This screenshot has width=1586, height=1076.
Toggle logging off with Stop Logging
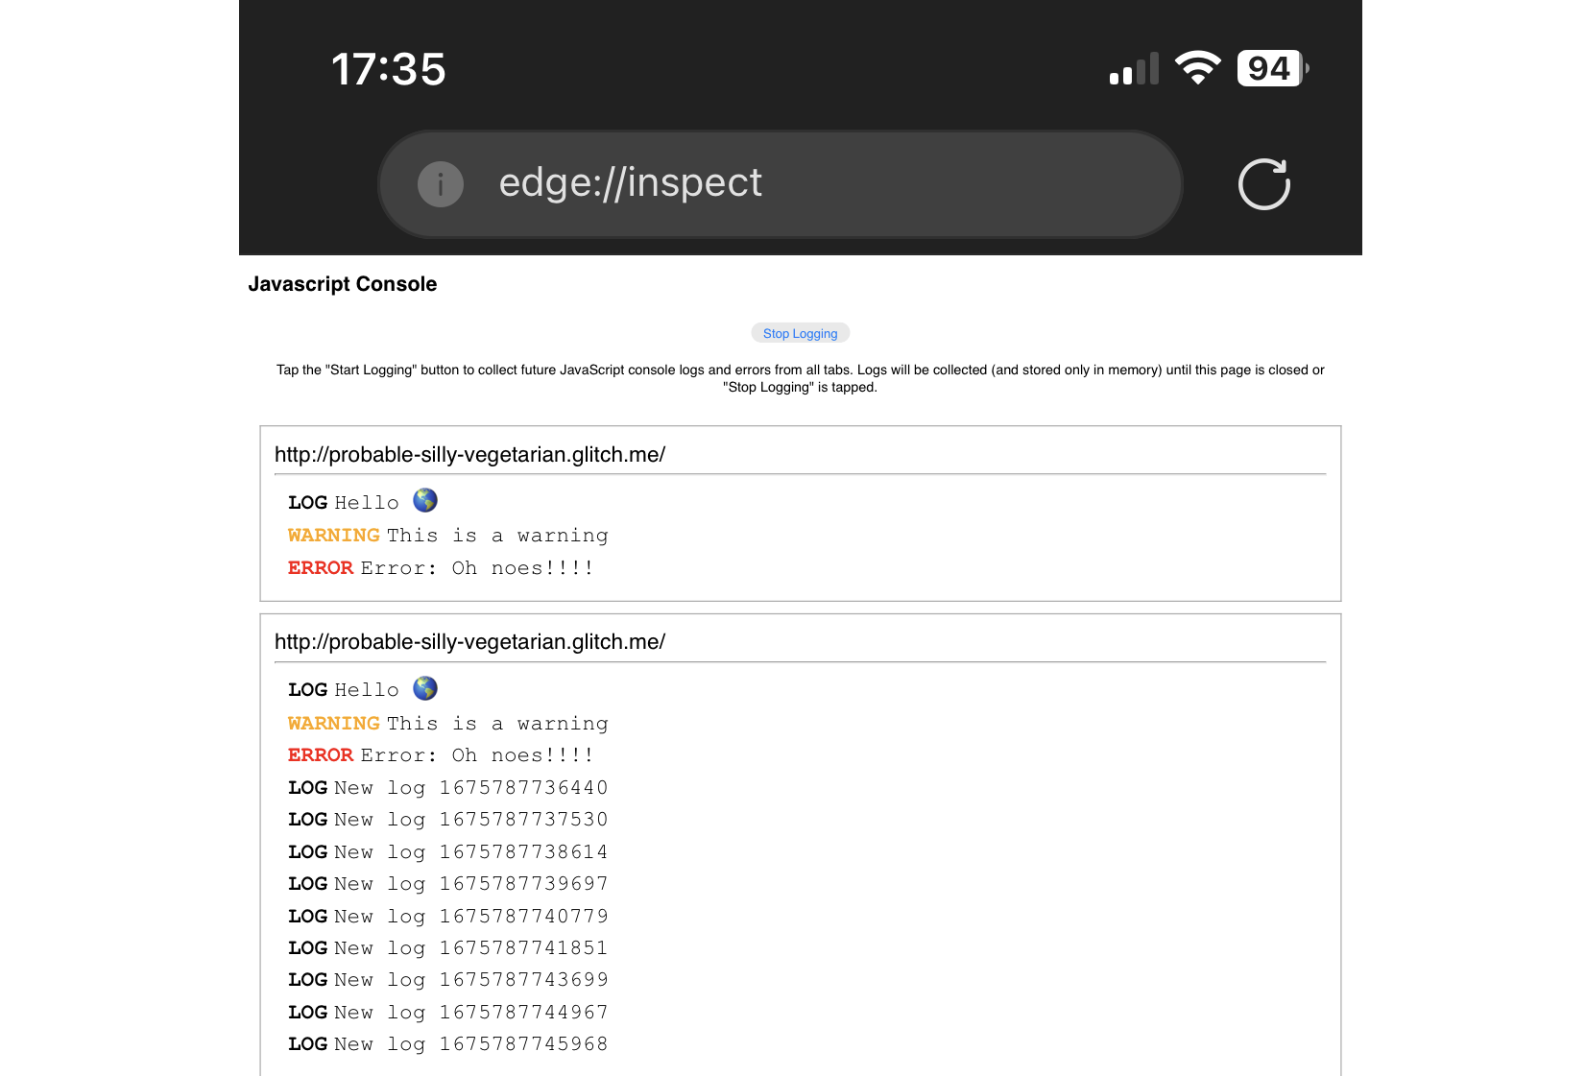click(800, 333)
